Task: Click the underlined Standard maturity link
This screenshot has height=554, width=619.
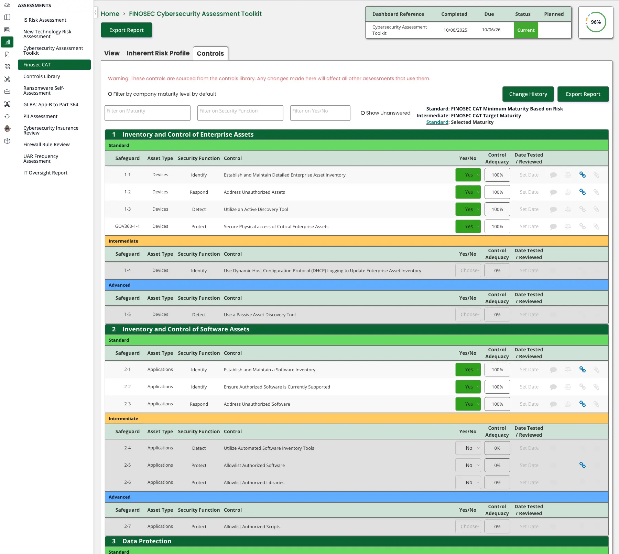Action: coord(437,122)
